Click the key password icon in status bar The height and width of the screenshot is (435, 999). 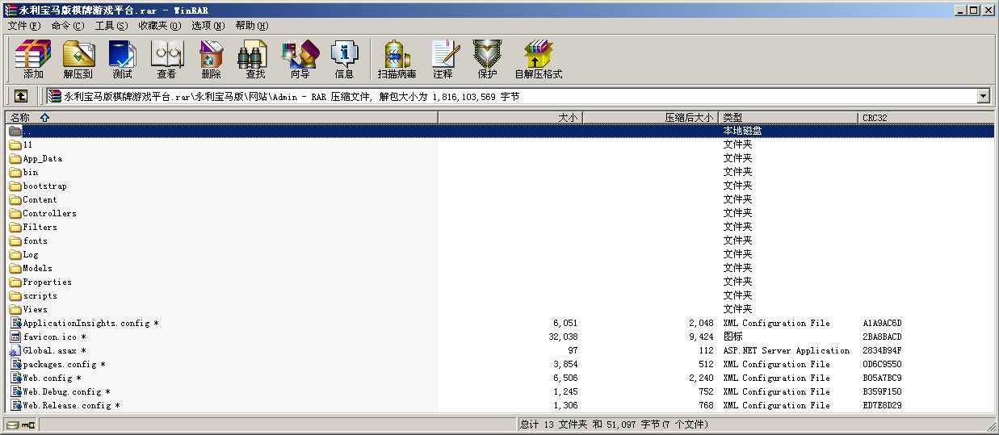click(28, 425)
